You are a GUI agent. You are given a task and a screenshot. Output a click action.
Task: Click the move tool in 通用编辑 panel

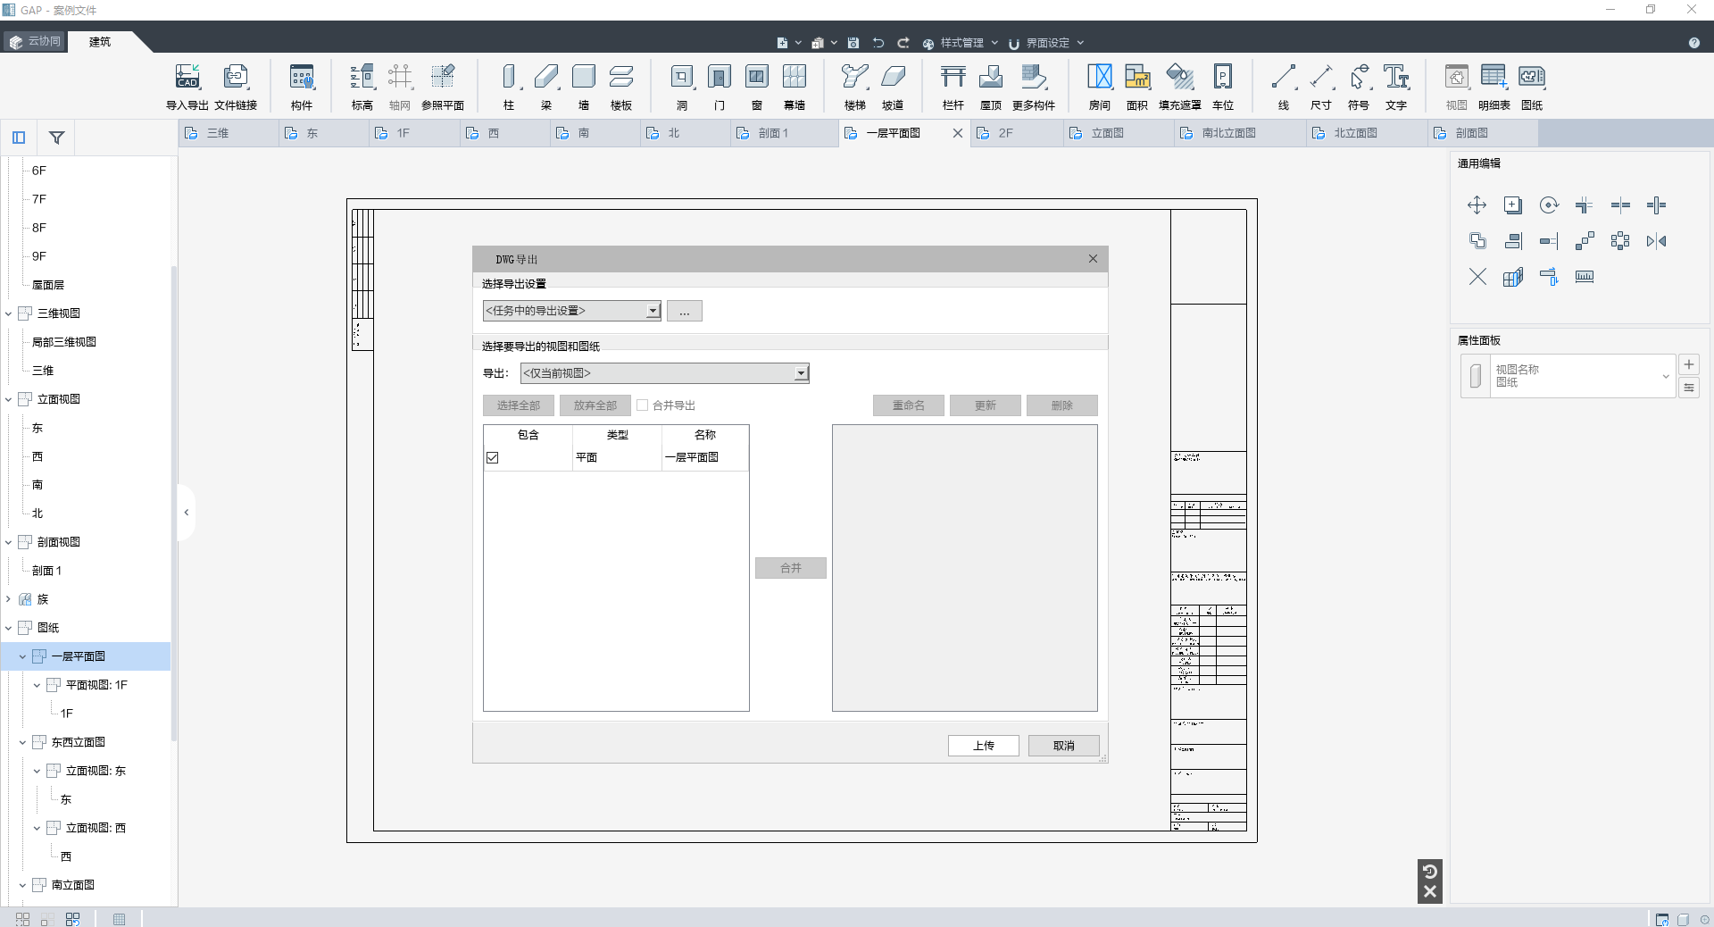(1477, 205)
